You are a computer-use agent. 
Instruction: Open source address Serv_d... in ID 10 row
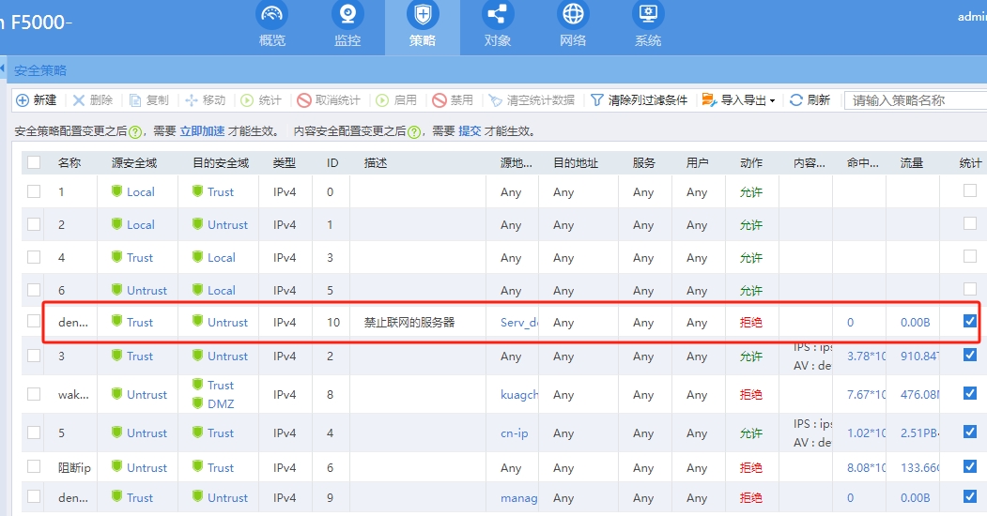point(519,323)
